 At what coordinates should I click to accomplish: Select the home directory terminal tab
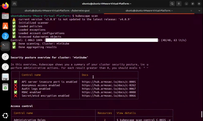[149, 11]
